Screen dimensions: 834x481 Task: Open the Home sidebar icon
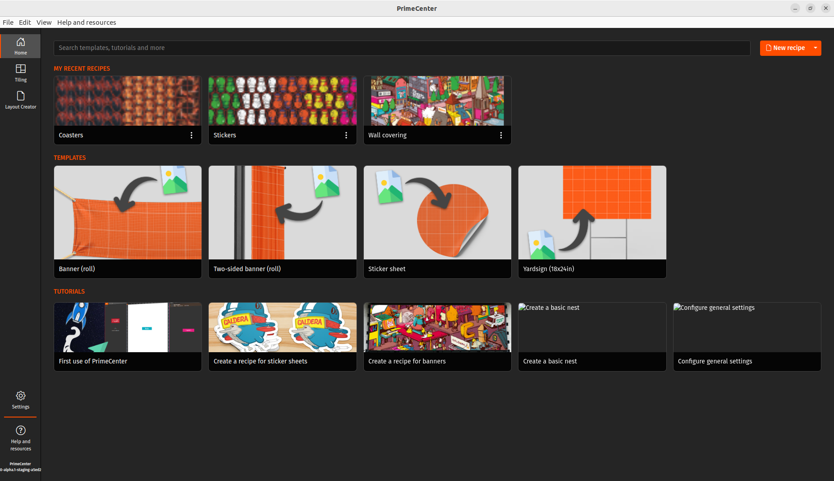[20, 46]
